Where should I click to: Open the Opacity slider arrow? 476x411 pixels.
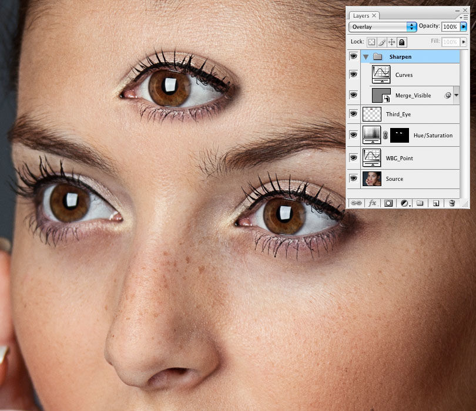pos(464,26)
